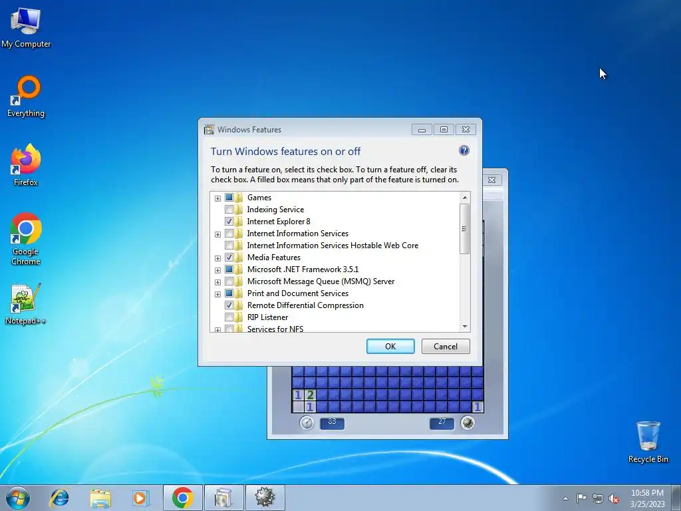
Task: Select the Windows Features taskbar button
Action: [x=223, y=498]
